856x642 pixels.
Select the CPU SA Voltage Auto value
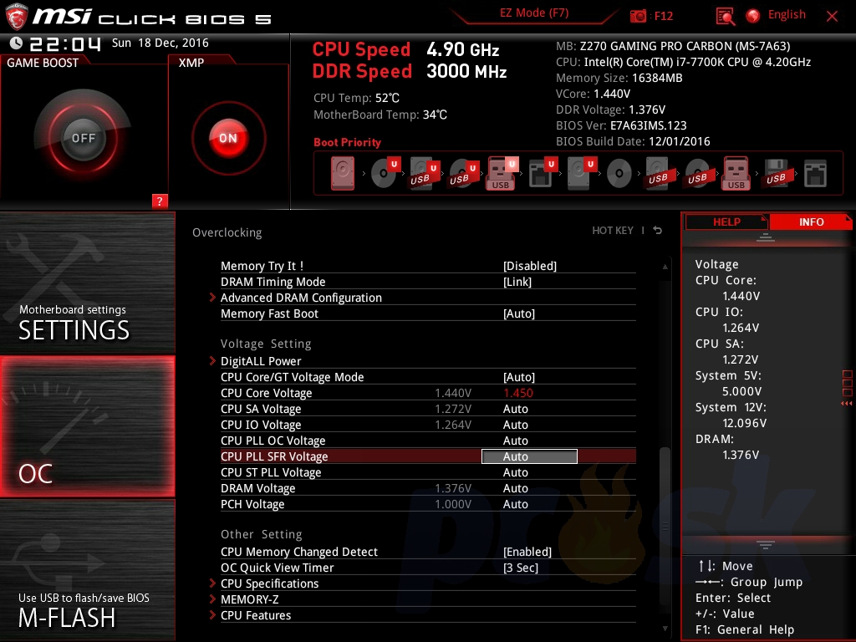click(515, 409)
